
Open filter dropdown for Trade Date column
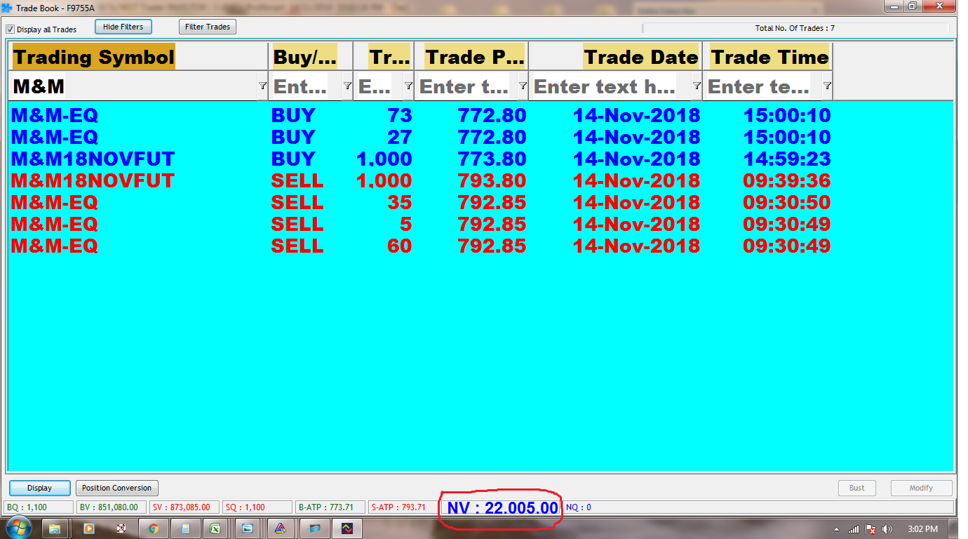click(697, 86)
